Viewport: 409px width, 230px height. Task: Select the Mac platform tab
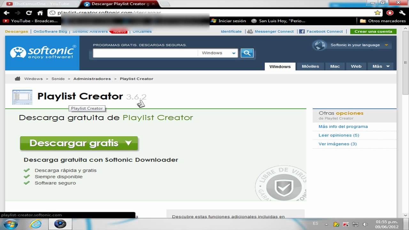335,66
